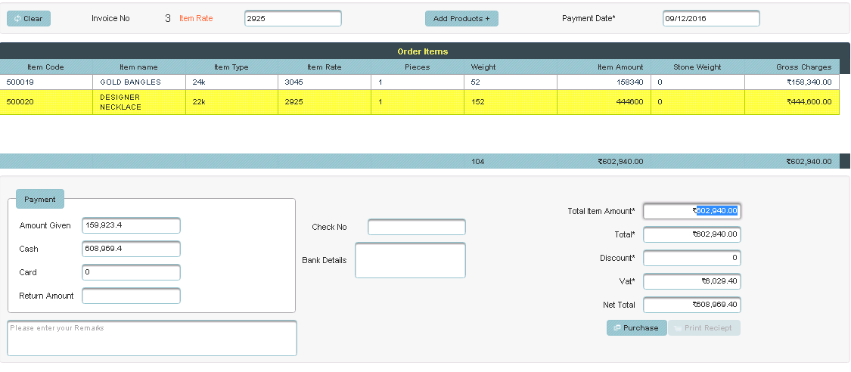Screen dimensions: 851x372
Task: Click the Item Code column header
Action: tap(45, 67)
